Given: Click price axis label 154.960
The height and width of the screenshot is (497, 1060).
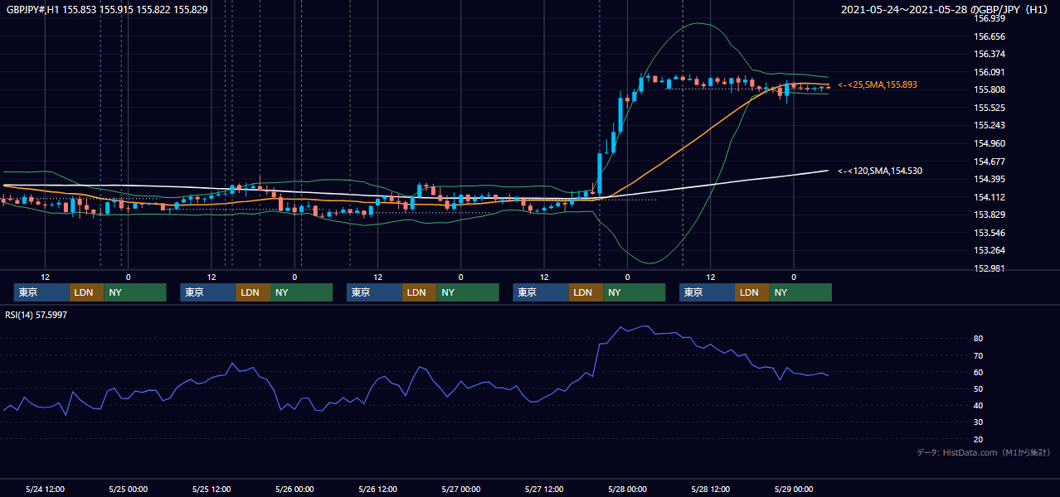Looking at the screenshot, I should tap(989, 143).
